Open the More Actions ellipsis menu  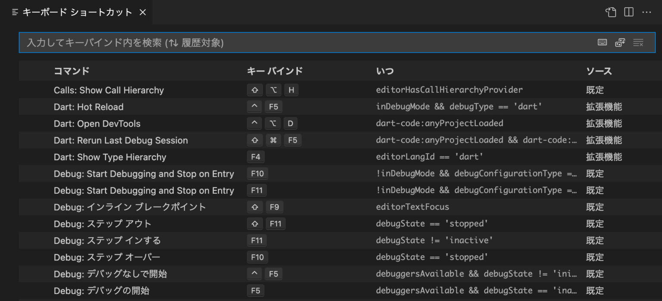click(647, 12)
